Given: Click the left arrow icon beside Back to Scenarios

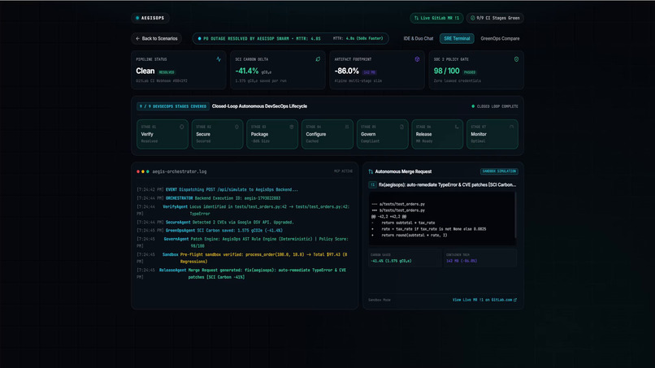Looking at the screenshot, I should click(x=138, y=38).
